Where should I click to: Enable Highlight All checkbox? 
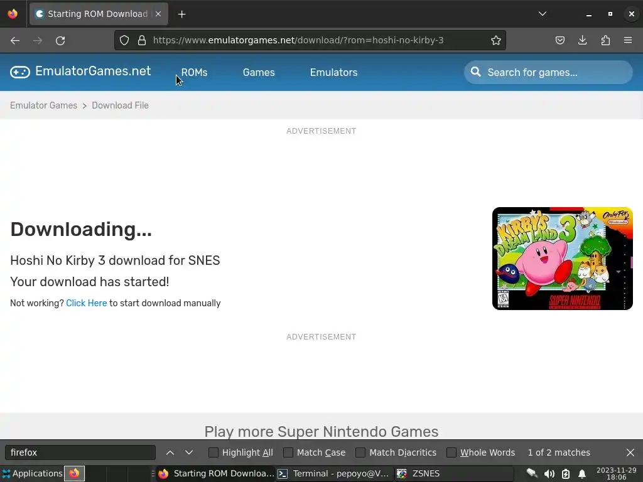pyautogui.click(x=213, y=453)
